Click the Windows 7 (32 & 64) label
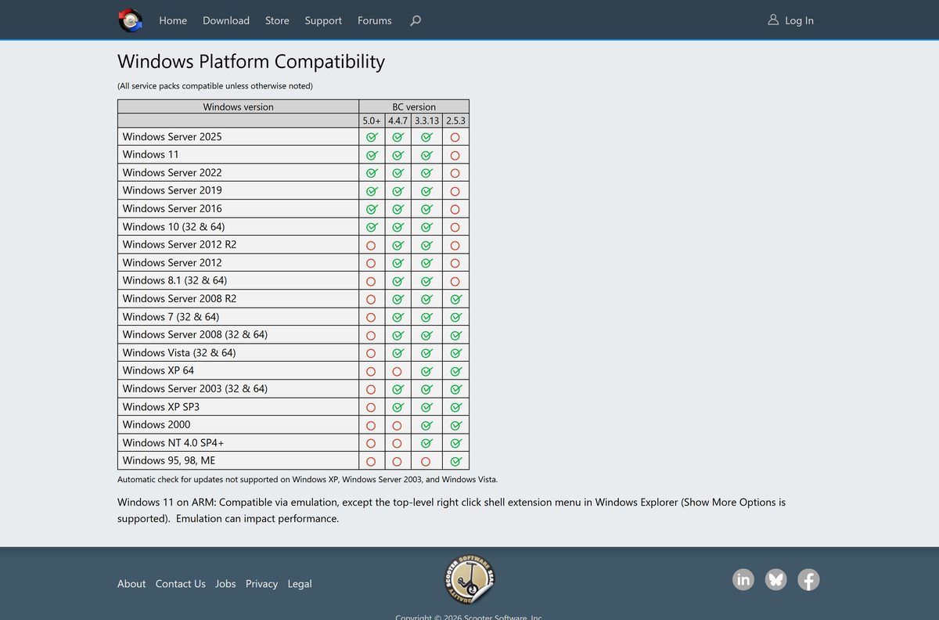Viewport: 939px width, 620px height. point(171,317)
